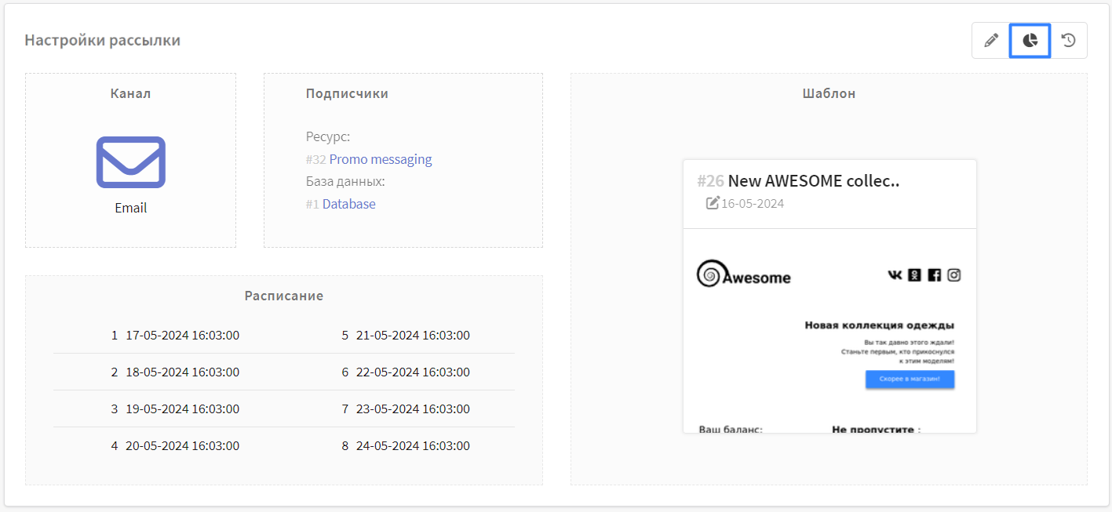This screenshot has height=512, width=1112.
Task: Select schedule entry 21-05-2024 16:03:00
Action: [x=413, y=336]
